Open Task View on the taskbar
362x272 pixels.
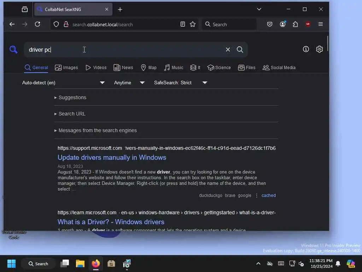[65, 263]
